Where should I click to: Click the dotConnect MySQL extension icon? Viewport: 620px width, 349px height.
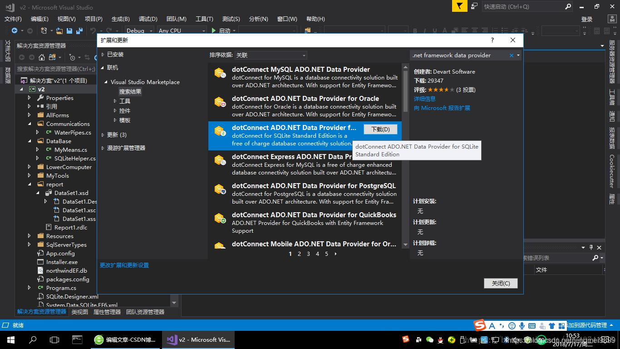220,72
